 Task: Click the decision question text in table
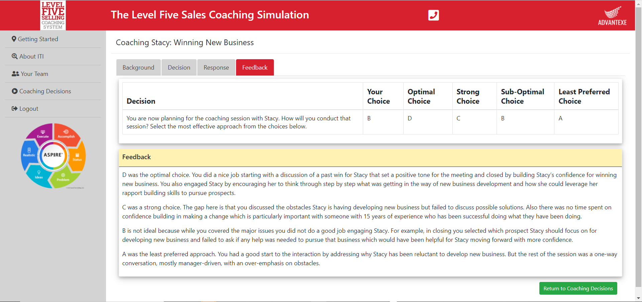pos(238,122)
